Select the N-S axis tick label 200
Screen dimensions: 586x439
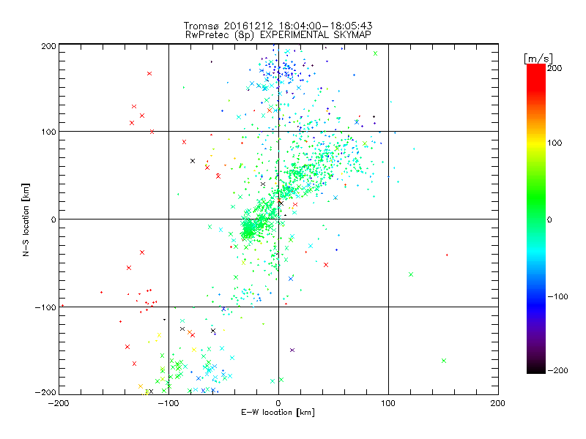tap(48, 46)
